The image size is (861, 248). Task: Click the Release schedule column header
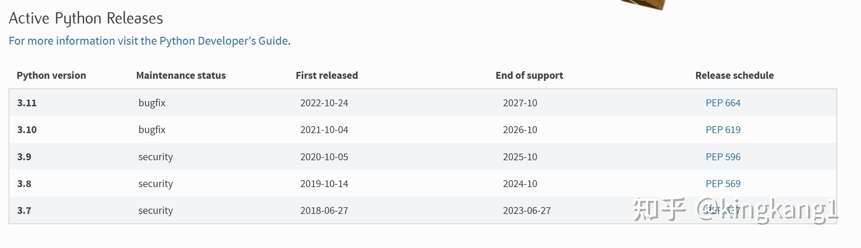[734, 75]
